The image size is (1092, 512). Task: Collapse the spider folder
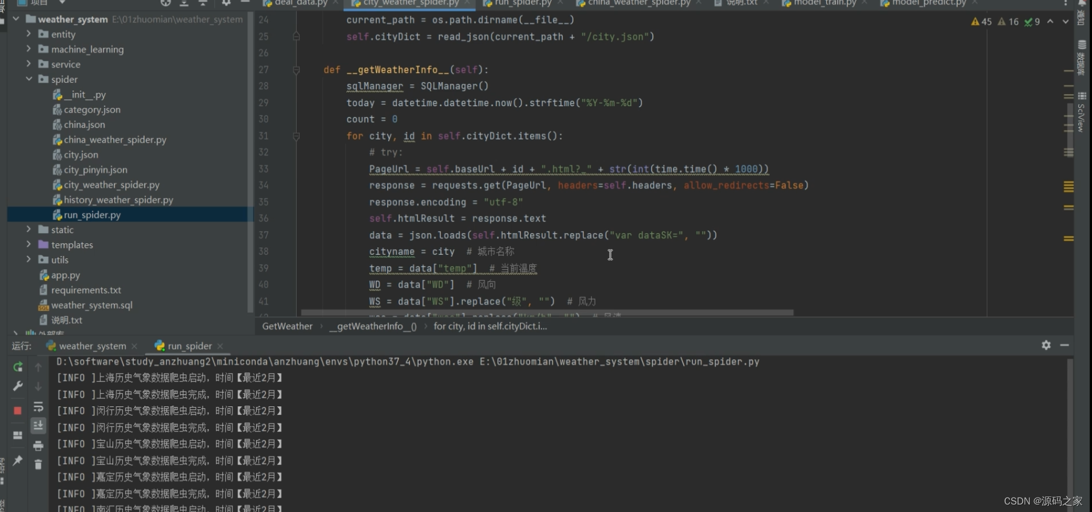point(29,79)
